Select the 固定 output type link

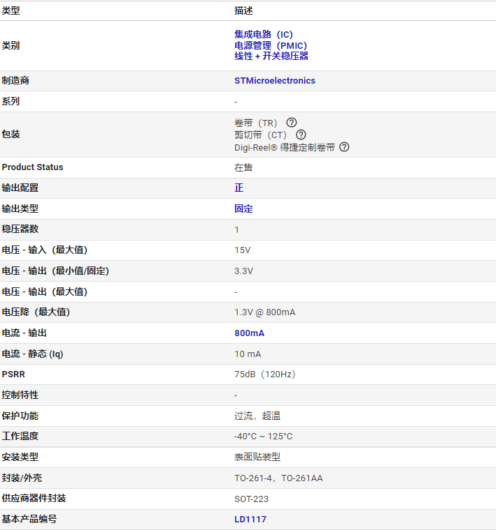coord(243,209)
